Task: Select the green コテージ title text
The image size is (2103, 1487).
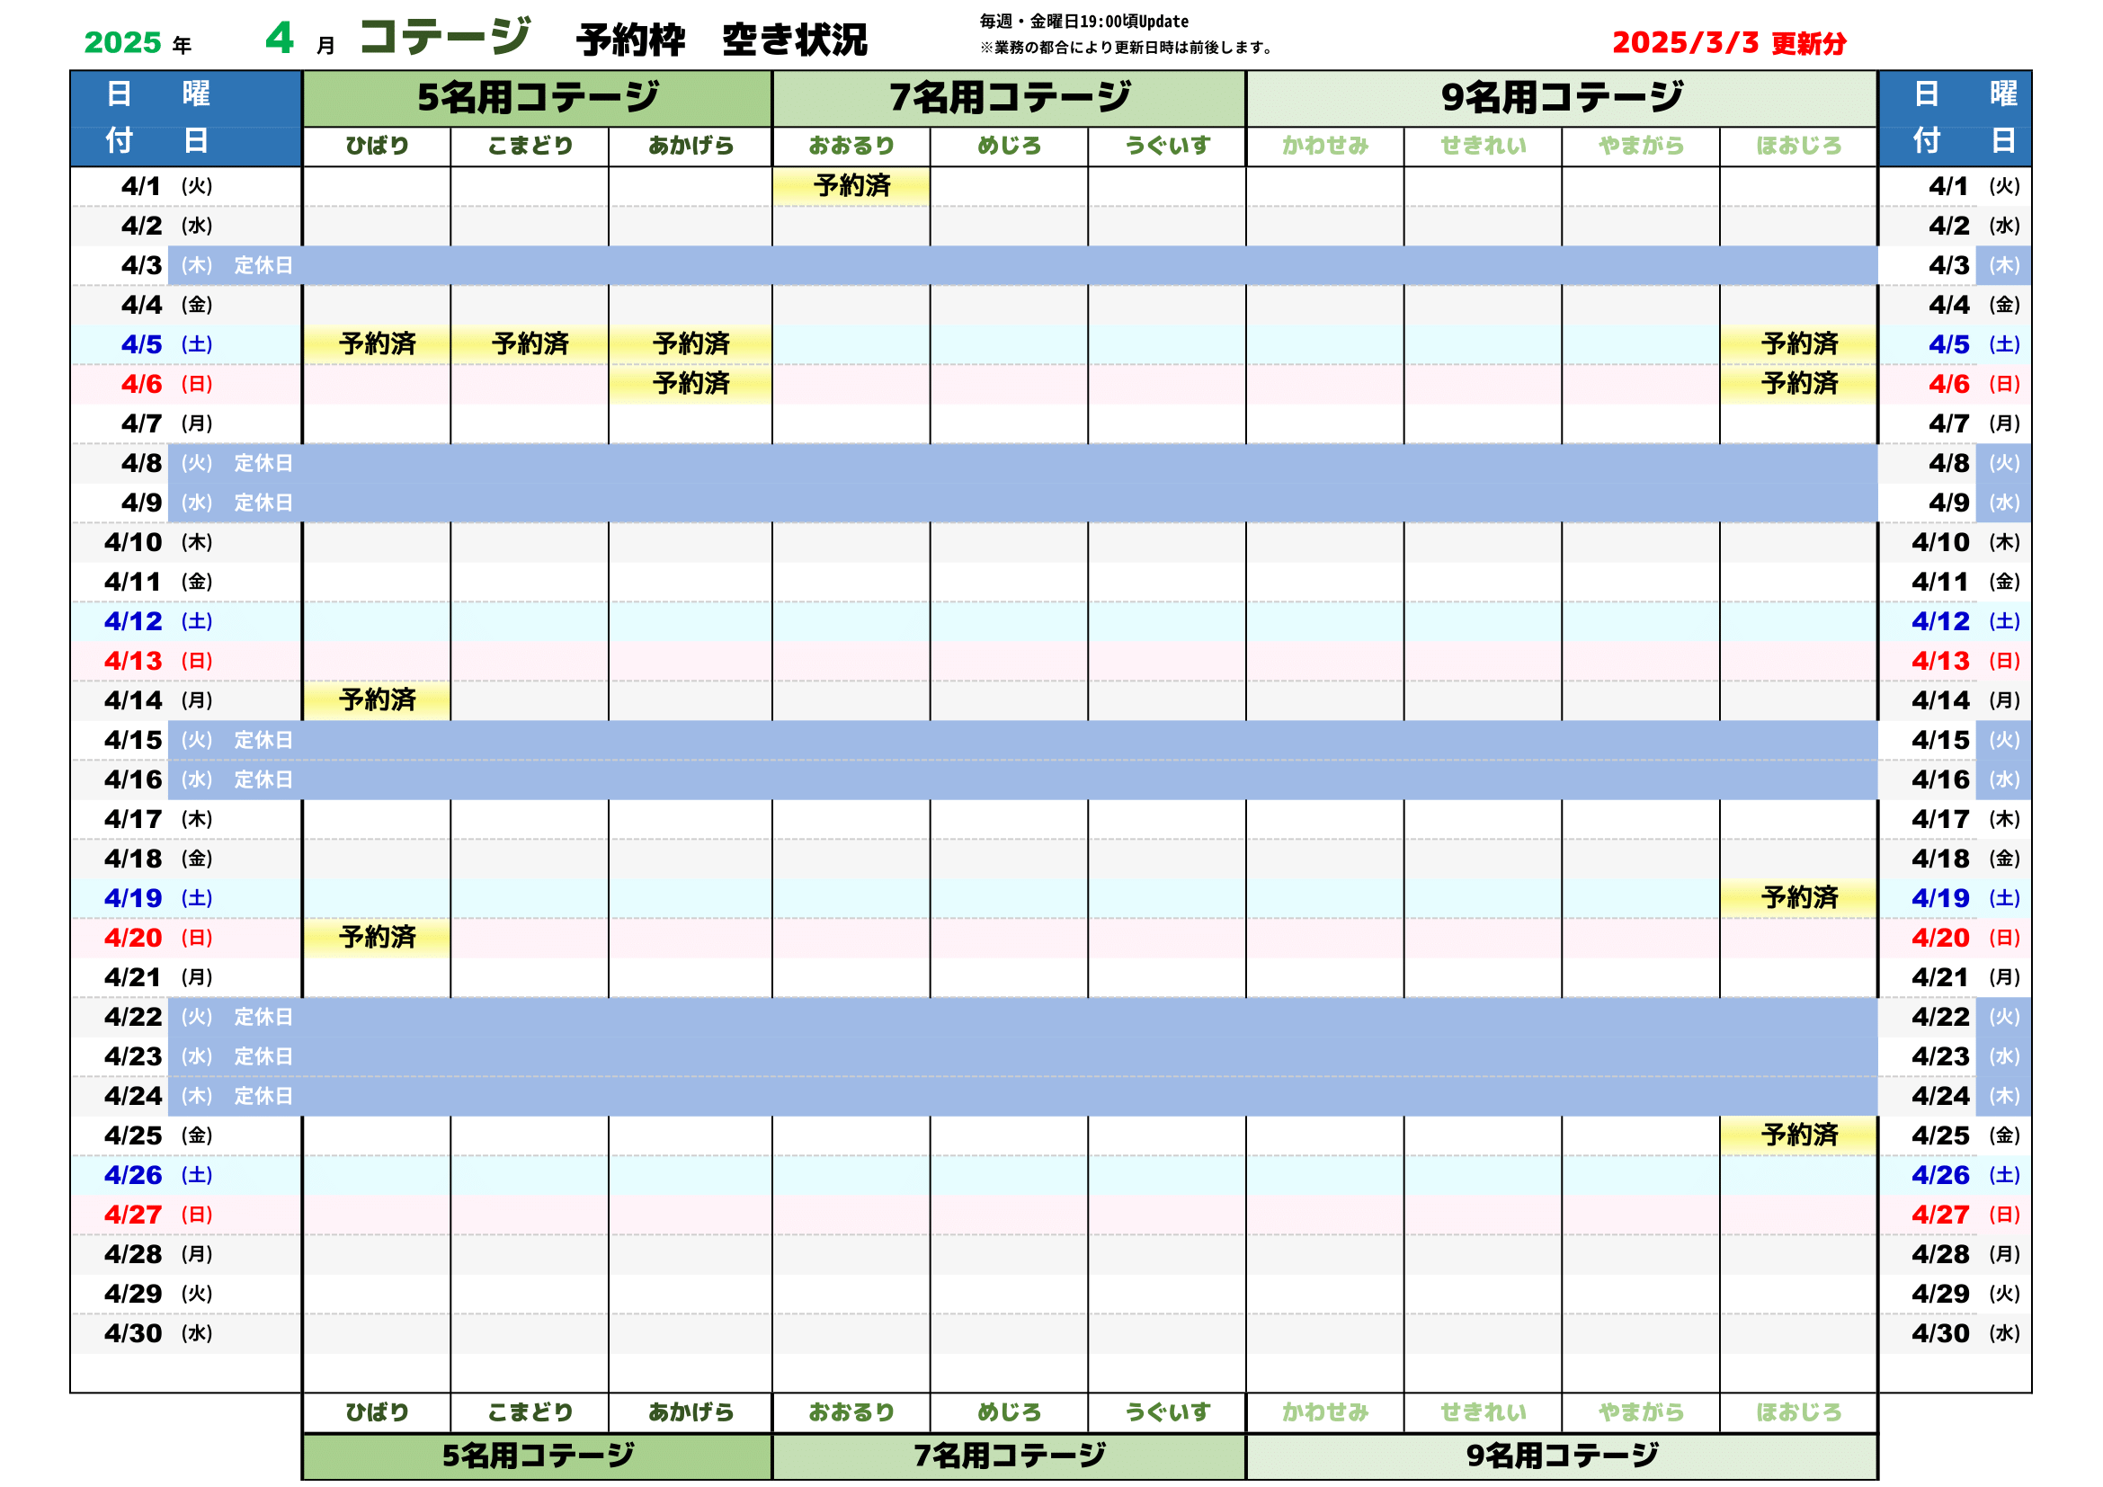Action: pyautogui.click(x=444, y=37)
